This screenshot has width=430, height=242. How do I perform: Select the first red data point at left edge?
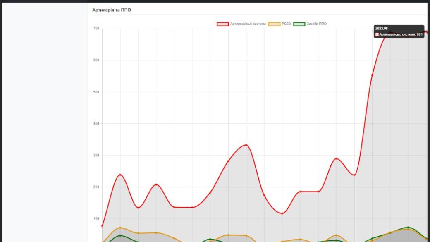point(102,226)
